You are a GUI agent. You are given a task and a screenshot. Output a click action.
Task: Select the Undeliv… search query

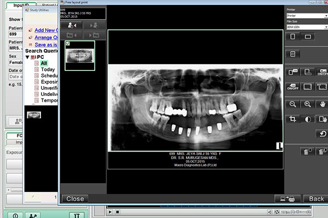coord(49,94)
